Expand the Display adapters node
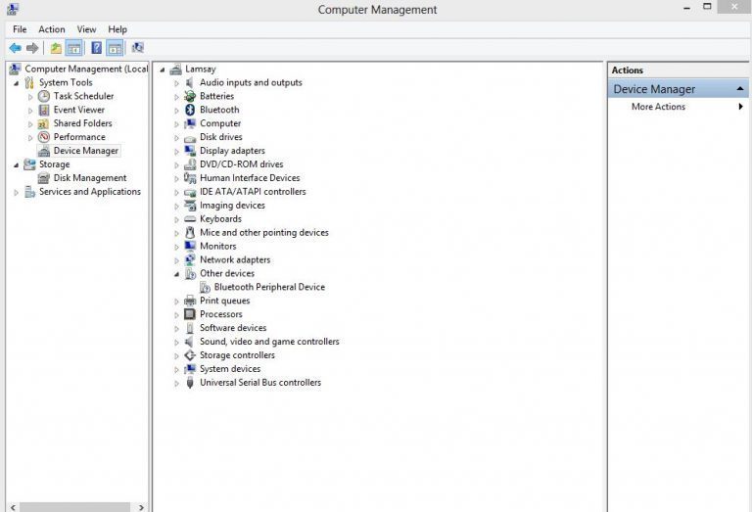The width and height of the screenshot is (752, 512). [177, 152]
